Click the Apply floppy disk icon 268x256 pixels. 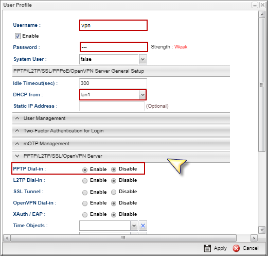point(207,248)
